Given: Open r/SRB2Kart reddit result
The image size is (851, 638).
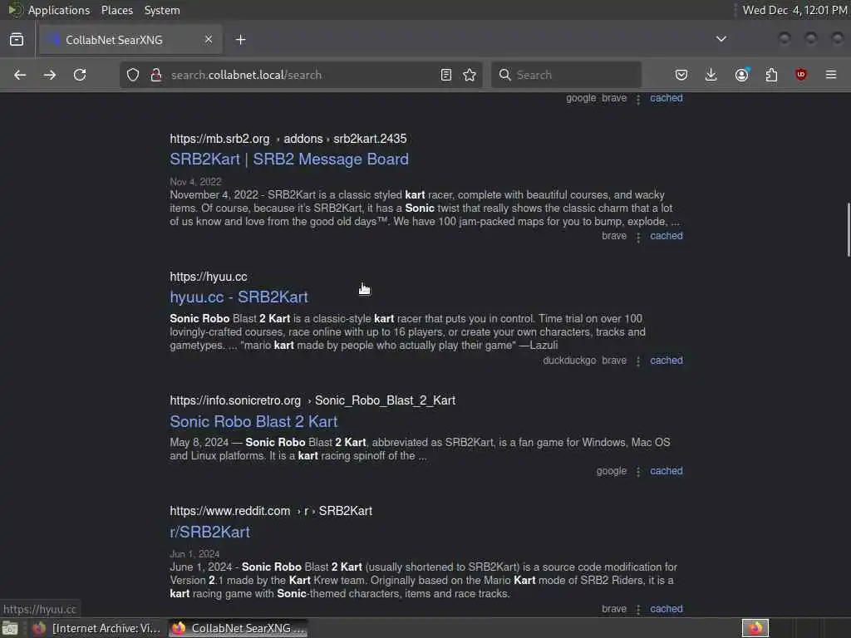Looking at the screenshot, I should [x=209, y=532].
